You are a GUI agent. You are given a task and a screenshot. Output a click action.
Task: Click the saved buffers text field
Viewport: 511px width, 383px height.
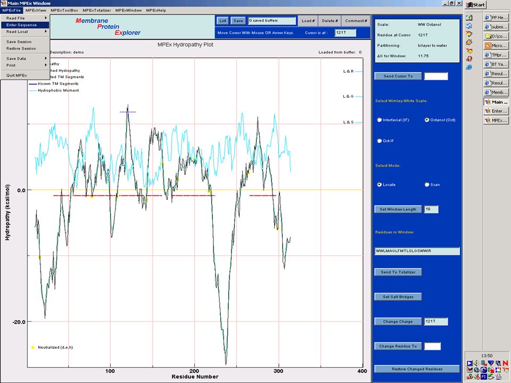pyautogui.click(x=272, y=21)
